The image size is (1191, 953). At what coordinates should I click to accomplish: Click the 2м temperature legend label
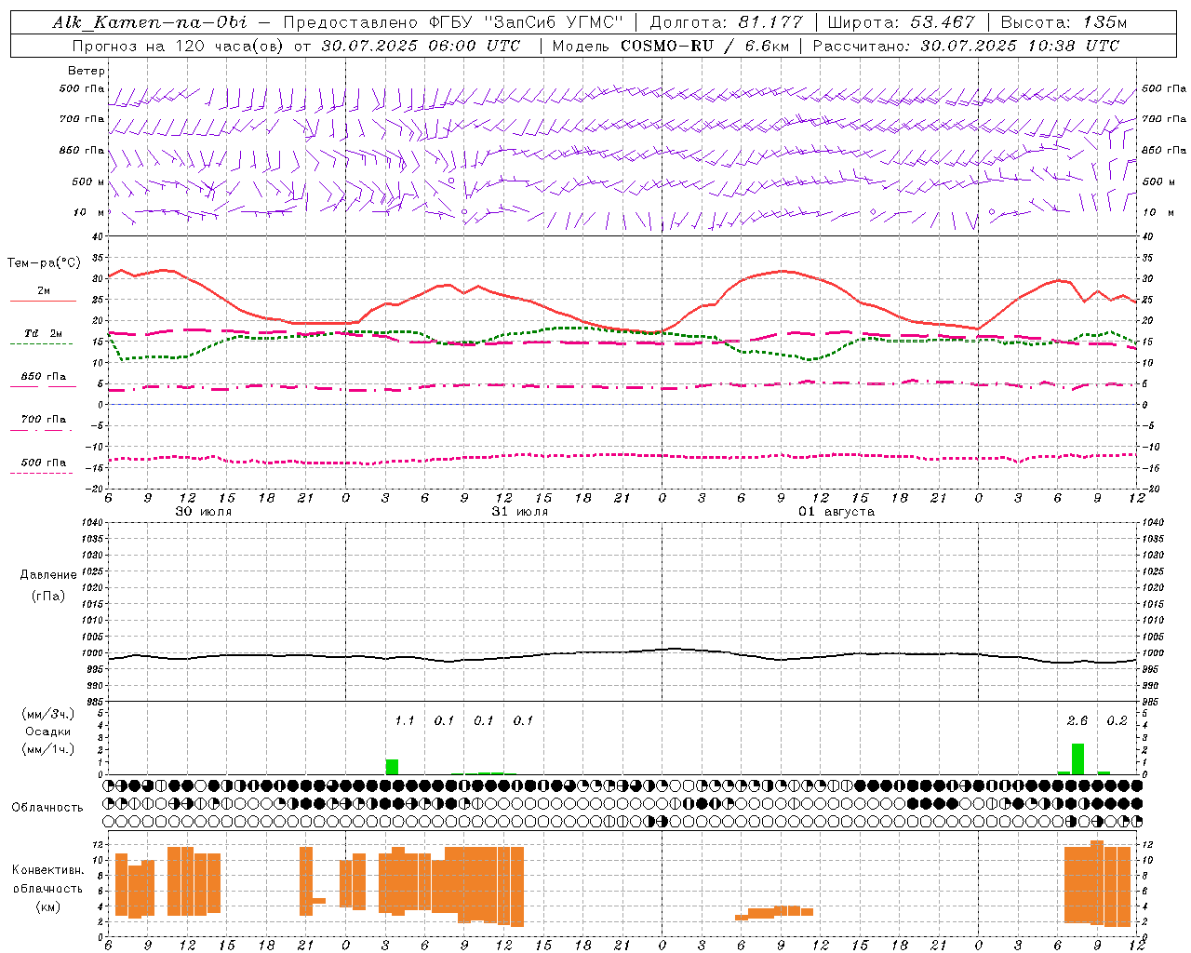(x=44, y=290)
